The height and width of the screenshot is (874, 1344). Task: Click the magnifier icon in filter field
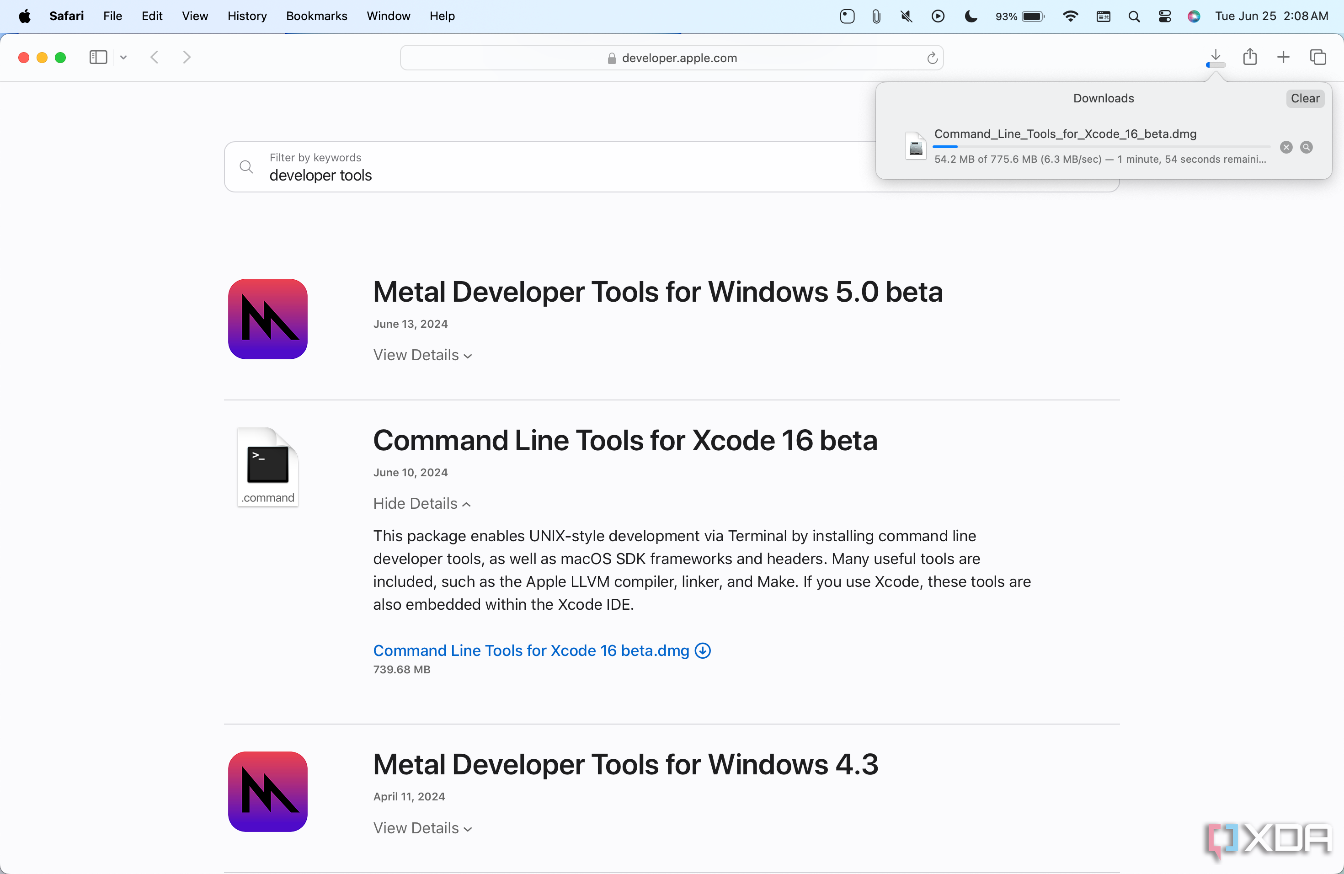245,166
